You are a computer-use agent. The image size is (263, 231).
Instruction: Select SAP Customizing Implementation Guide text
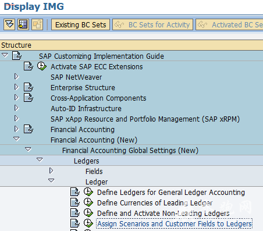pos(101,56)
